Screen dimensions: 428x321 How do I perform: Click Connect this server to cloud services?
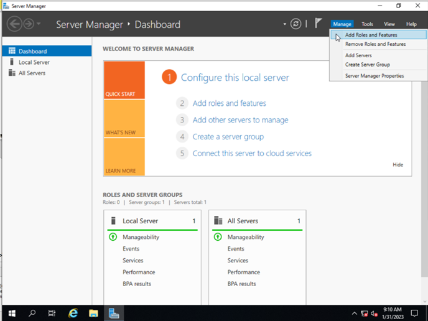pyautogui.click(x=252, y=154)
